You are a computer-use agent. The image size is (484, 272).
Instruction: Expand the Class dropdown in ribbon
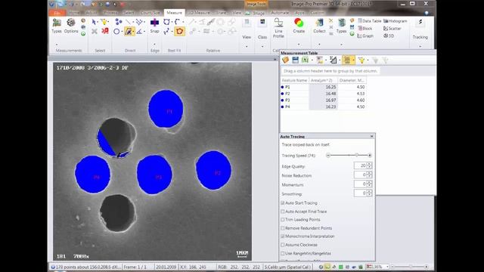click(262, 47)
